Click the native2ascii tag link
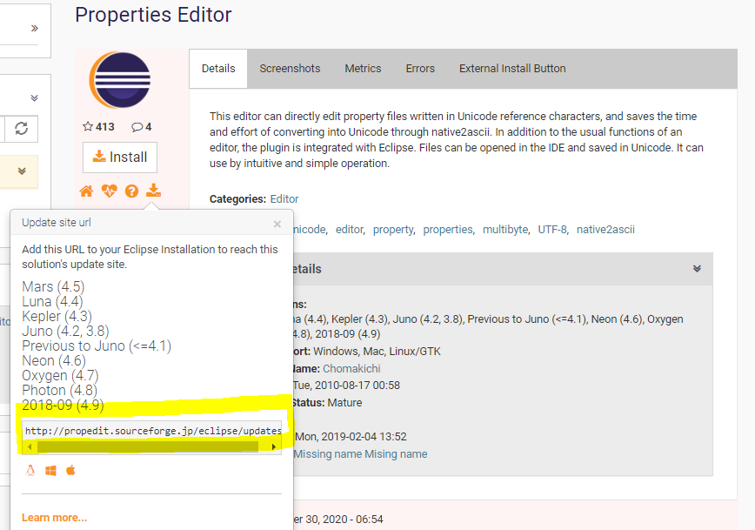This screenshot has width=755, height=530. (x=605, y=230)
